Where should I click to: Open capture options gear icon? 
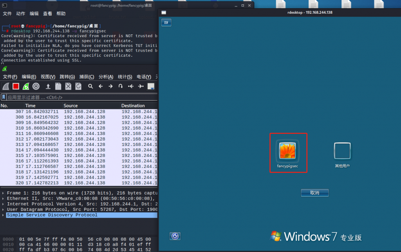[36, 86]
